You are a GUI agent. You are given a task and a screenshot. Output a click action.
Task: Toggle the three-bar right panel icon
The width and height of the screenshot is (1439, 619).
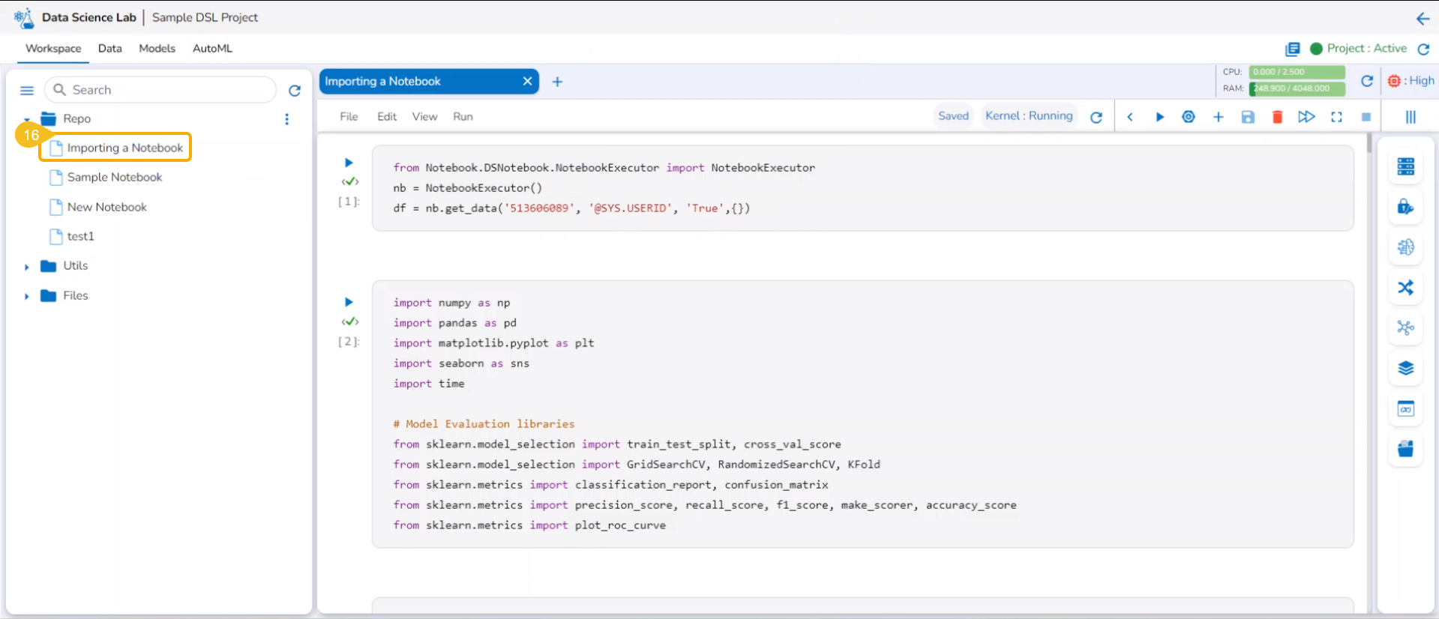(x=1410, y=117)
